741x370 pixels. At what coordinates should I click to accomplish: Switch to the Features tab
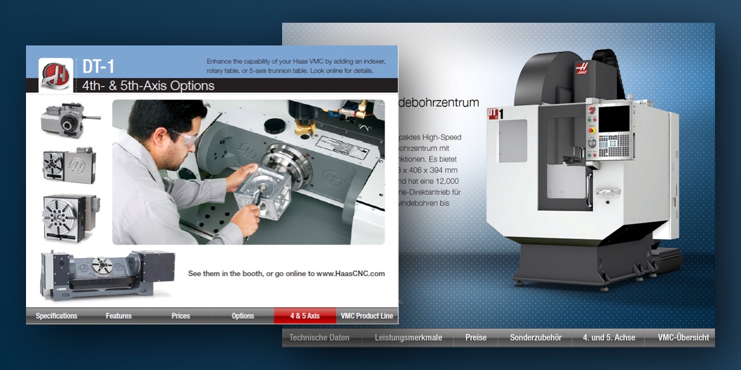(118, 316)
